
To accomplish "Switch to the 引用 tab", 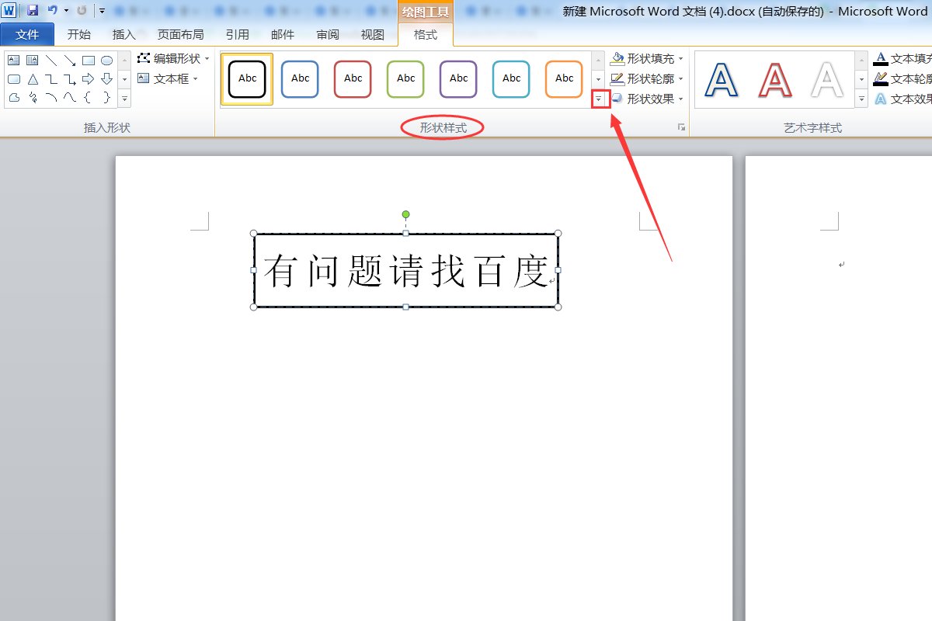I will tap(237, 34).
